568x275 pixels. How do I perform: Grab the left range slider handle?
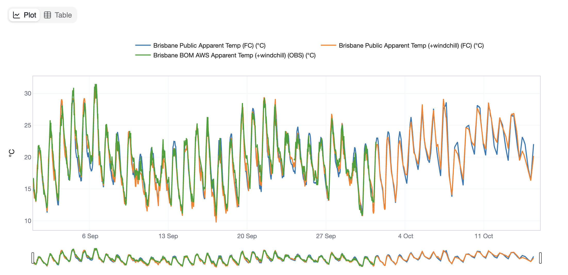33,258
